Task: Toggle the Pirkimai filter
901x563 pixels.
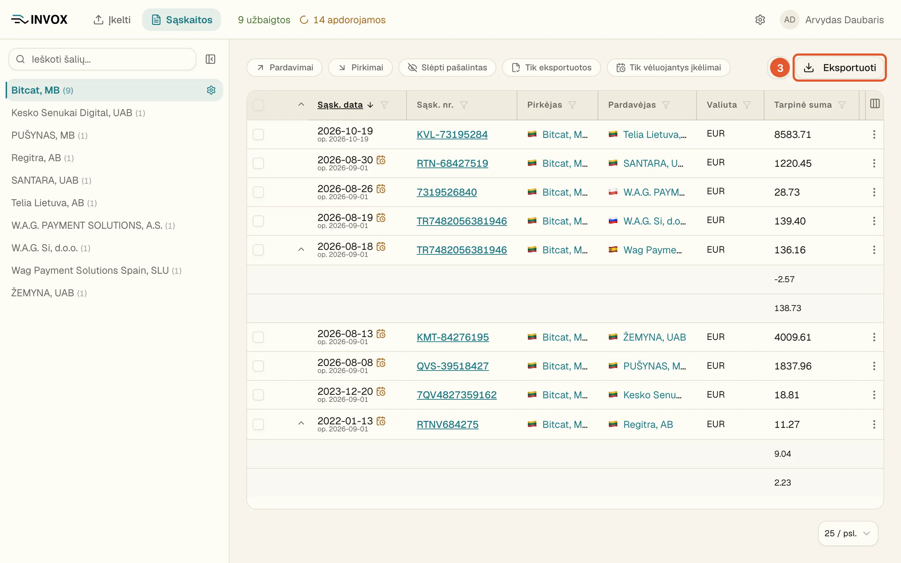Action: tap(360, 68)
